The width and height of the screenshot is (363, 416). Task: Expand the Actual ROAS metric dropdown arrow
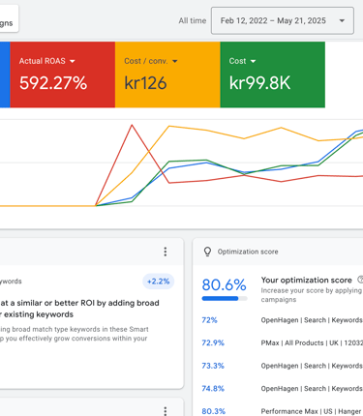click(x=73, y=61)
